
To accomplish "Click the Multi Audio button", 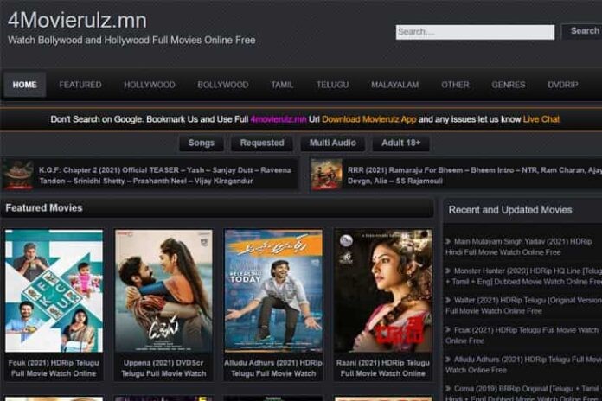I will [333, 143].
